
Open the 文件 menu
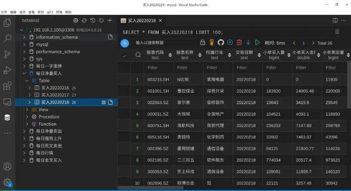pos(4,12)
